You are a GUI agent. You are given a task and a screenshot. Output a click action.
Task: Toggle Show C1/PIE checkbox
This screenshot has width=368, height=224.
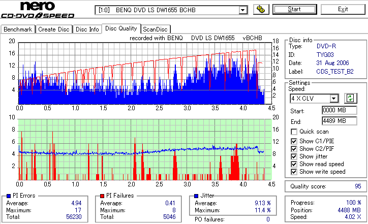tap(294, 141)
